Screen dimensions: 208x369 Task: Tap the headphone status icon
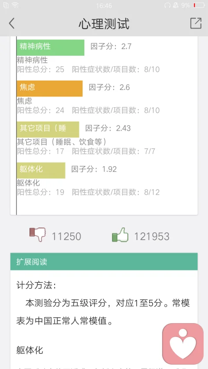[x=167, y=5]
